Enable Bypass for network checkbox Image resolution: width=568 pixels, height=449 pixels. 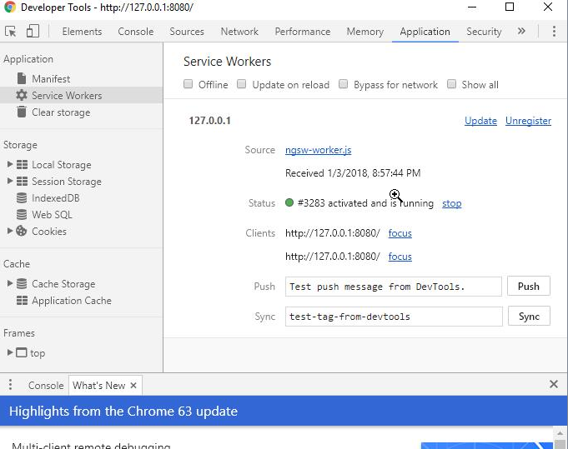coord(343,84)
